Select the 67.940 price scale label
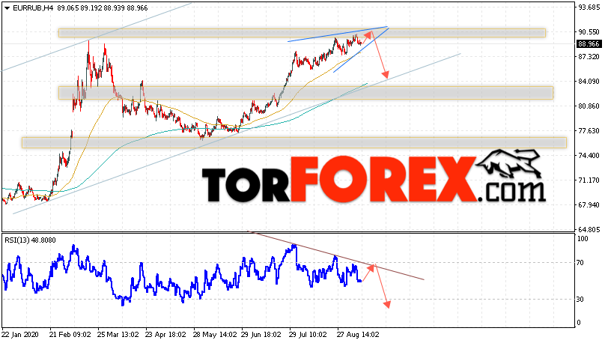This screenshot has width=605, height=343. click(x=589, y=205)
